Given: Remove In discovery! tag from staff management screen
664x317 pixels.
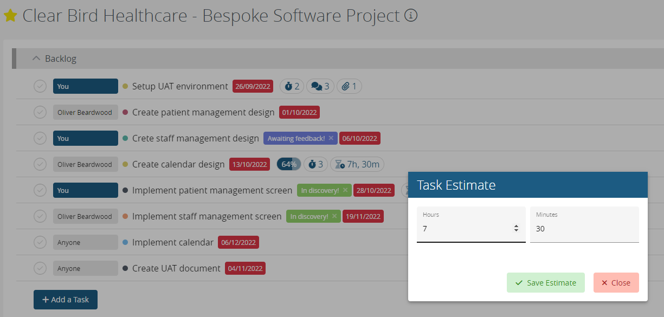Looking at the screenshot, I should (334, 216).
